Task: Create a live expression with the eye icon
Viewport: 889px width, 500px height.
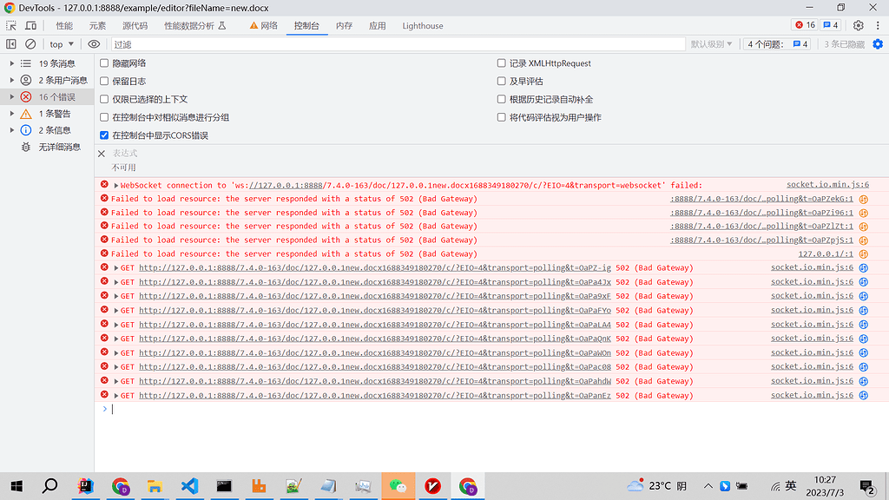Action: tap(94, 43)
